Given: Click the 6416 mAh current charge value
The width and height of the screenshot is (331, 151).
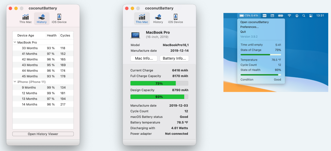Looking at the screenshot, I should (x=180, y=70).
